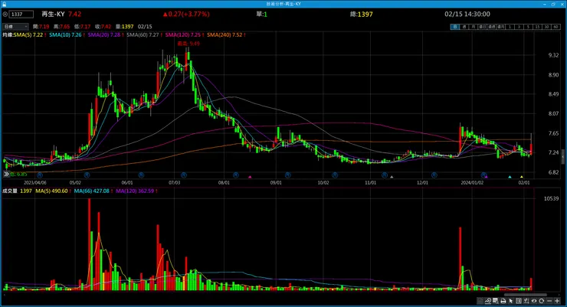Click the left scroll arrow at bottom left
The image size is (567, 307).
coord(5,295)
